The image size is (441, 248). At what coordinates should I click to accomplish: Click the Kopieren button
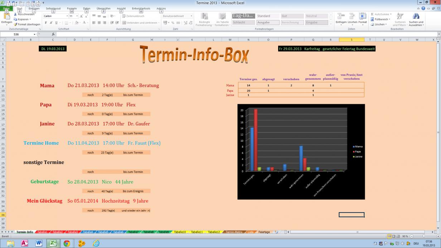point(24,19)
